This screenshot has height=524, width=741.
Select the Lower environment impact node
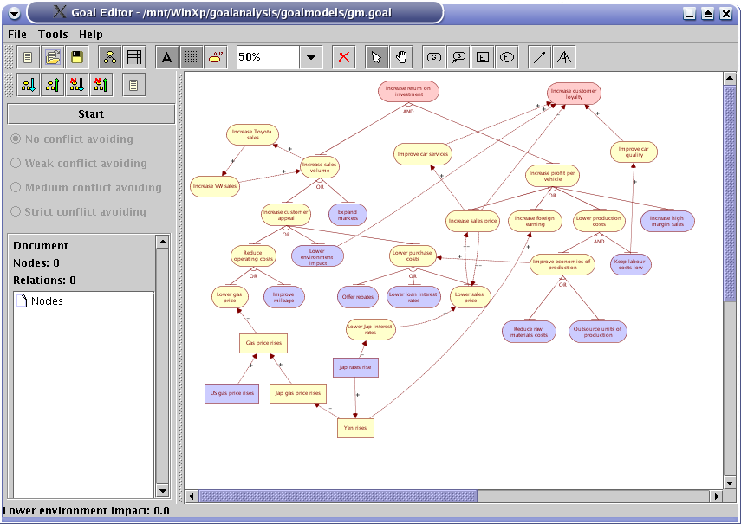coord(317,256)
